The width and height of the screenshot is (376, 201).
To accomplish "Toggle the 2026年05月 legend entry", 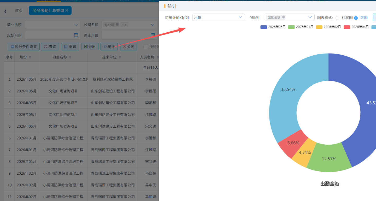I will pyautogui.click(x=273, y=27).
